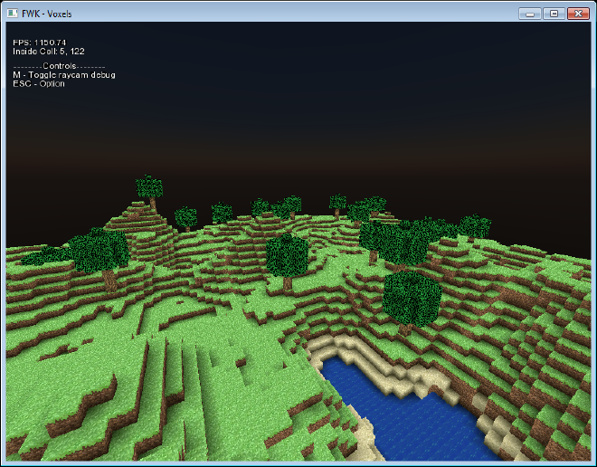Click 'M - Toggle raycam debug' line
The width and height of the screenshot is (597, 467).
point(64,74)
